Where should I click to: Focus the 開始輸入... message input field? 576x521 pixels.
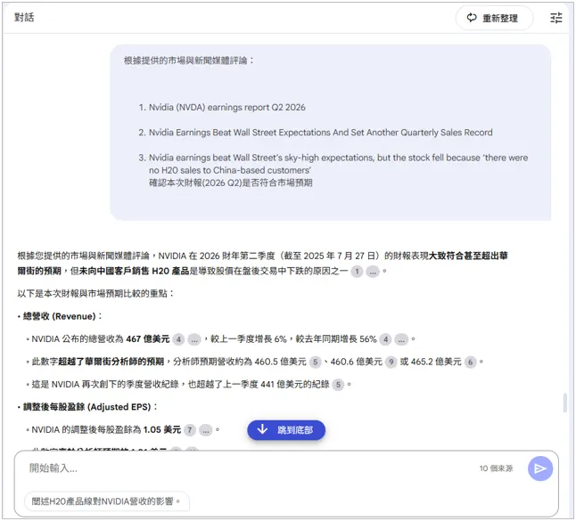pos(250,468)
